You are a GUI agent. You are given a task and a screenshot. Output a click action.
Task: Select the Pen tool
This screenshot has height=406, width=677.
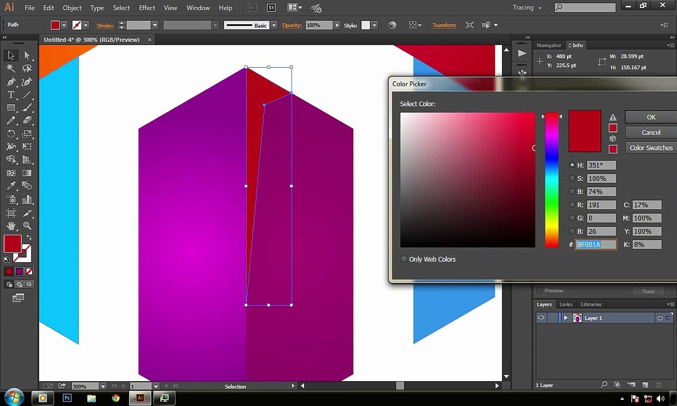pyautogui.click(x=11, y=82)
